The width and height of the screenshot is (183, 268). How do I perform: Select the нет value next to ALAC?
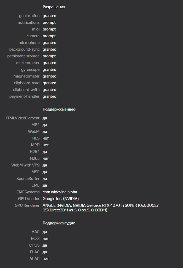tap(46, 259)
